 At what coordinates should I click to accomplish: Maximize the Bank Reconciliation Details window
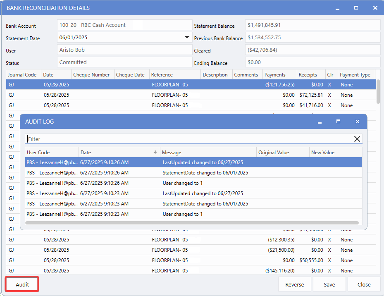pos(356,8)
